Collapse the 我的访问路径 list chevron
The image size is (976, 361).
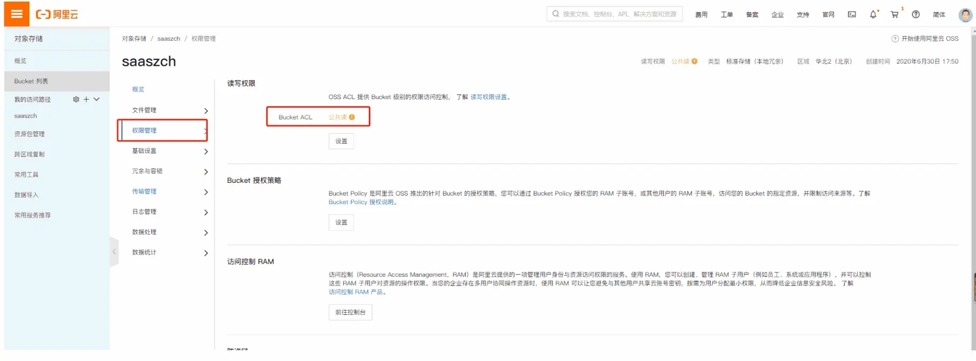96,99
